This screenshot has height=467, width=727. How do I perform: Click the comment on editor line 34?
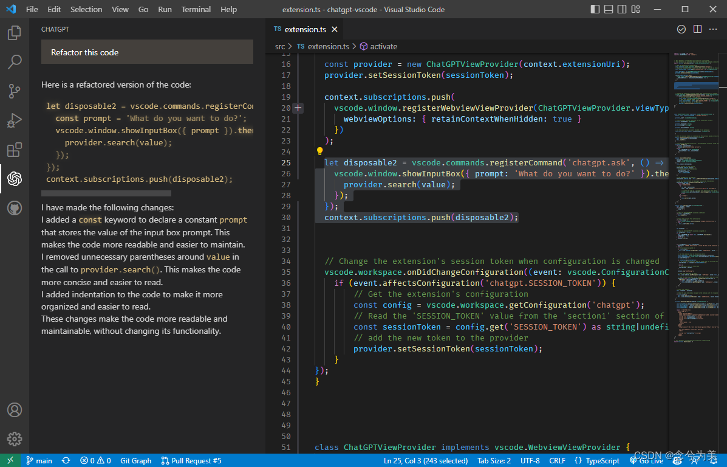point(491,261)
